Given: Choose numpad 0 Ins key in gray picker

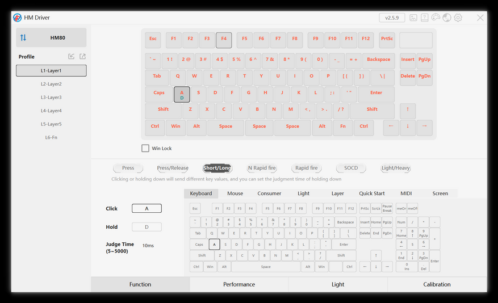Looking at the screenshot, I should point(407,267).
